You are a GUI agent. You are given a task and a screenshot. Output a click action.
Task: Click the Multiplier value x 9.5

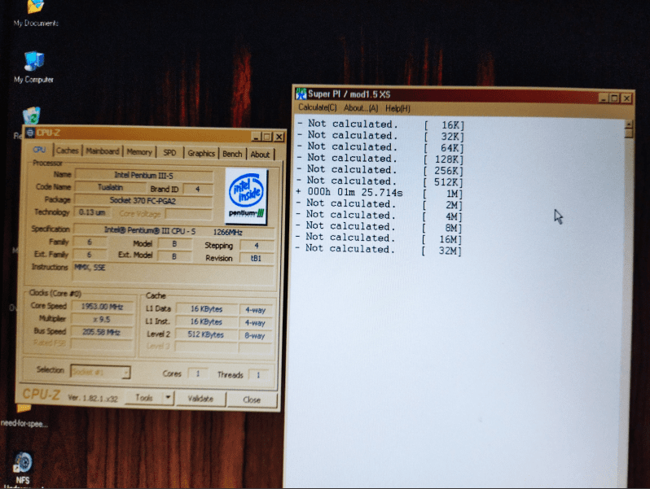[103, 319]
